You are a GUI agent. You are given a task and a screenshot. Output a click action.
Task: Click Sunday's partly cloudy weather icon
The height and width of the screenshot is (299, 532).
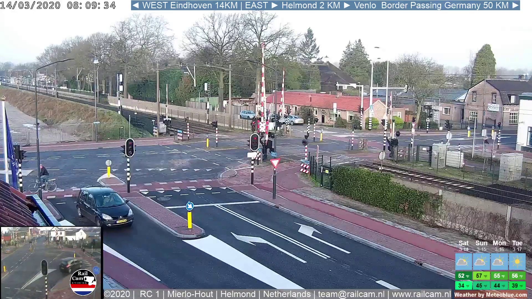click(481, 262)
